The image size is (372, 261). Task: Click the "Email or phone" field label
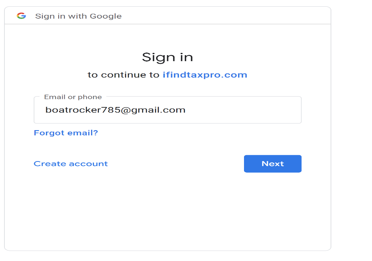tap(73, 97)
